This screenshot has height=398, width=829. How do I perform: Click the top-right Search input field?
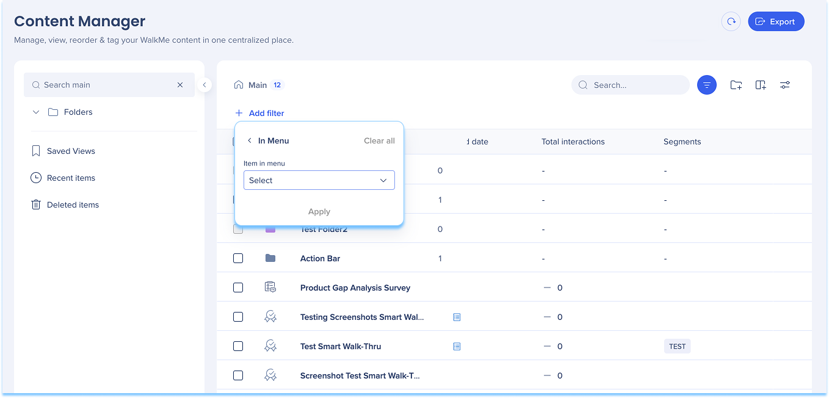[x=635, y=85]
